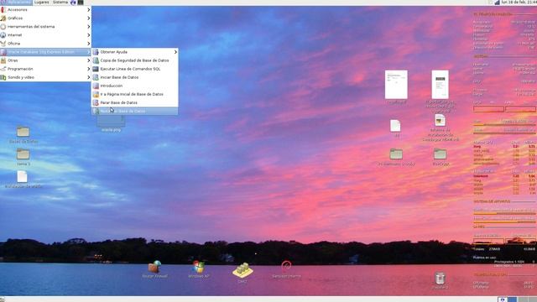
Task: Click the Internet globe icon in menu
Action: (x=3, y=35)
